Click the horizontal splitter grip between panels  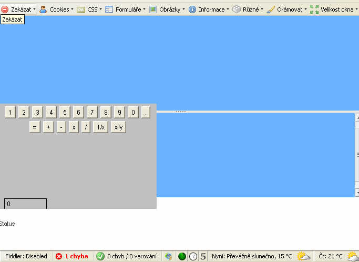point(181,112)
